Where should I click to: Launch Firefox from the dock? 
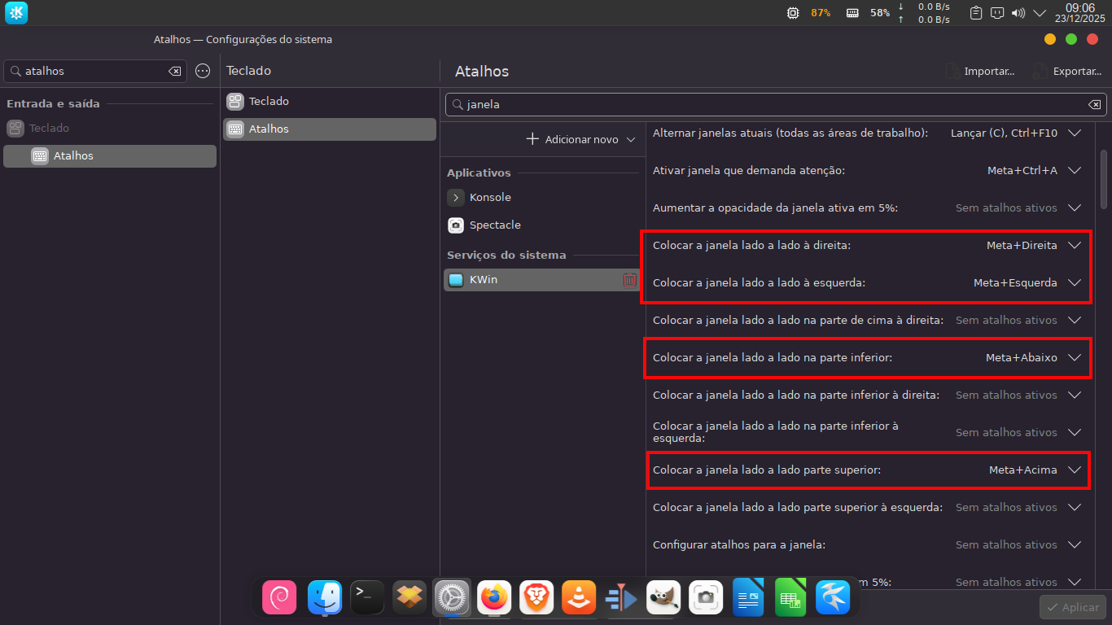[x=494, y=598]
